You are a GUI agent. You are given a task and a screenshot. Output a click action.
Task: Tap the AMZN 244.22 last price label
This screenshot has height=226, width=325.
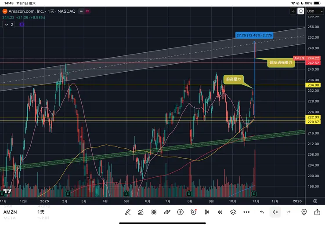coord(307,58)
